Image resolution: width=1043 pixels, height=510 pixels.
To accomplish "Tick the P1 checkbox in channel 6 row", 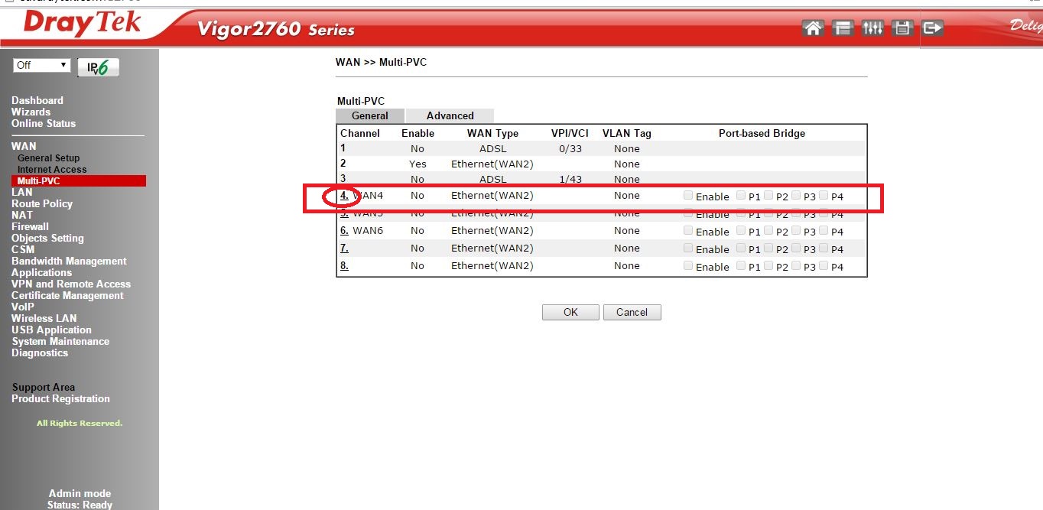I will coord(741,231).
